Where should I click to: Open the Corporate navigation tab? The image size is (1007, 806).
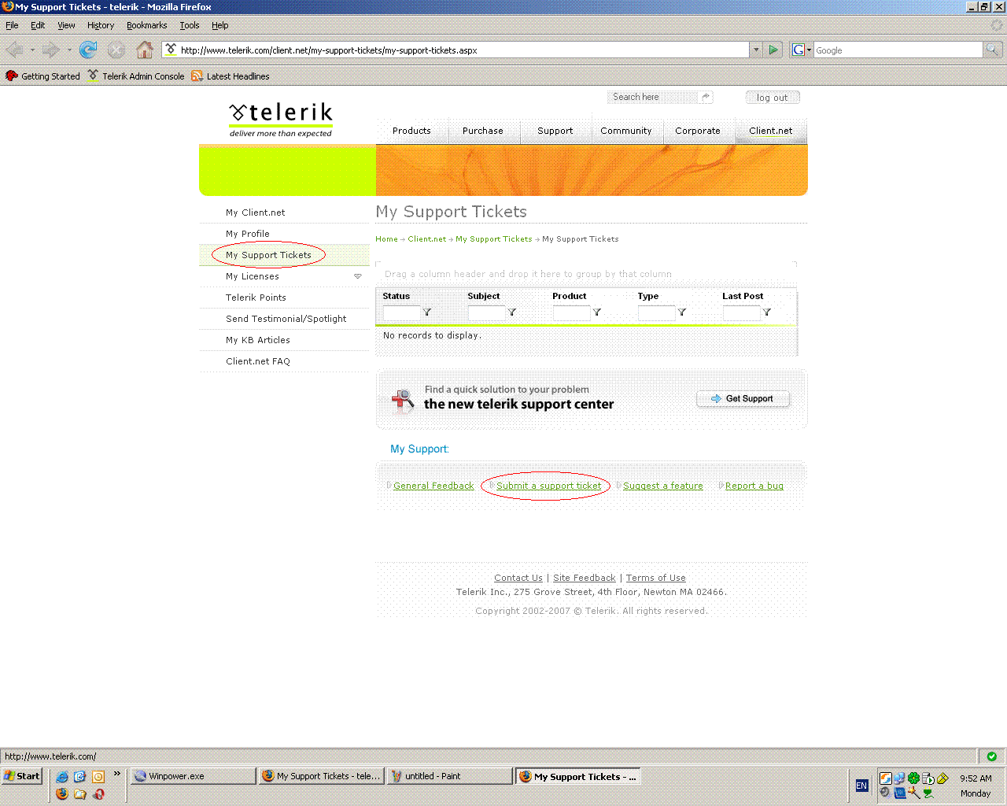698,131
